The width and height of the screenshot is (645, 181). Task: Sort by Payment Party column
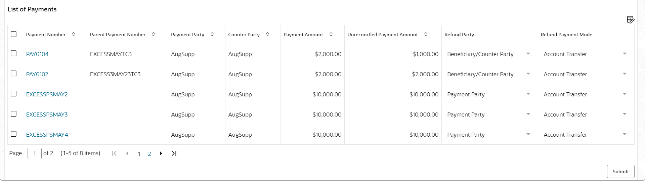pos(212,34)
